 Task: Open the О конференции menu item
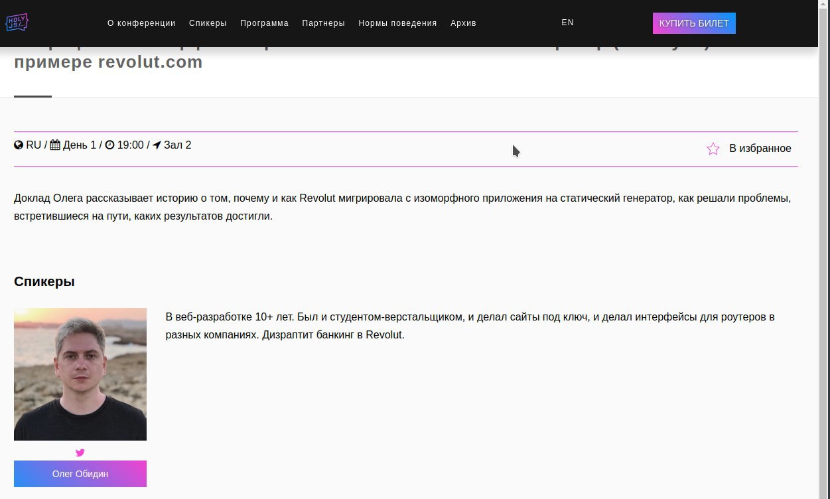(x=141, y=23)
